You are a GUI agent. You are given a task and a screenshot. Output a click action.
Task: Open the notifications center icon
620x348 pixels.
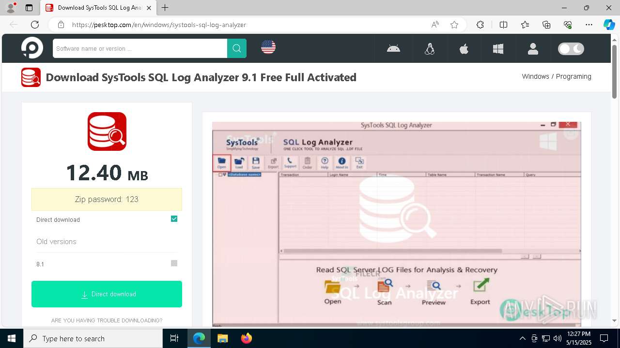pos(604,338)
